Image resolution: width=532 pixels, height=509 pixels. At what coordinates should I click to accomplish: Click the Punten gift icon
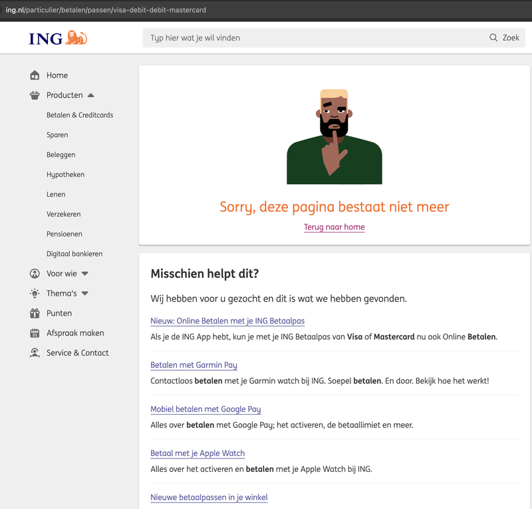coord(35,313)
